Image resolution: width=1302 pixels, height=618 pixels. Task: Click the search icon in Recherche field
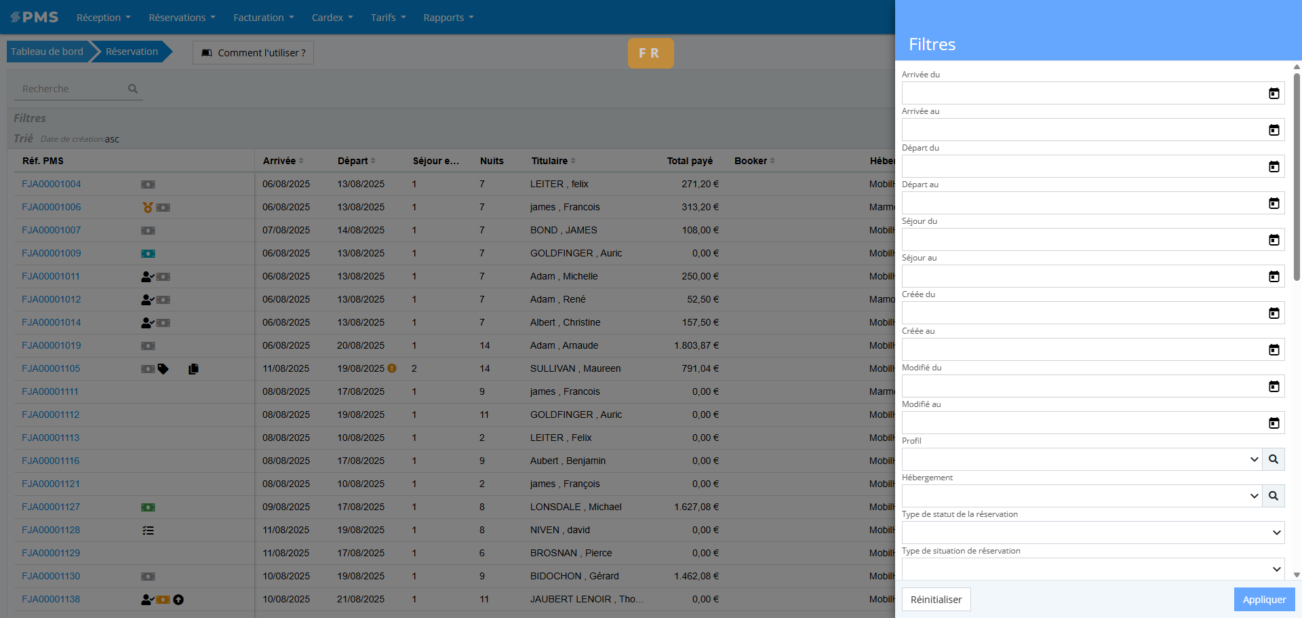coord(133,89)
